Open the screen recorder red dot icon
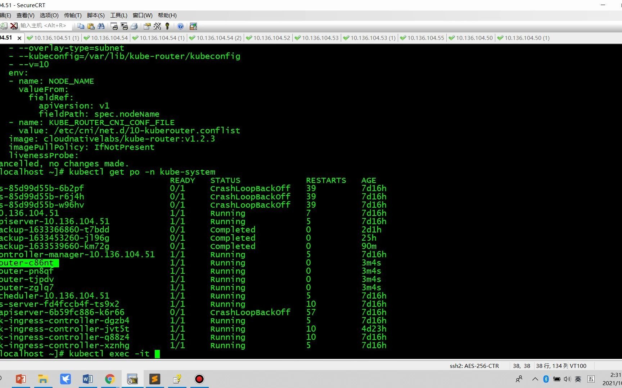 199,379
